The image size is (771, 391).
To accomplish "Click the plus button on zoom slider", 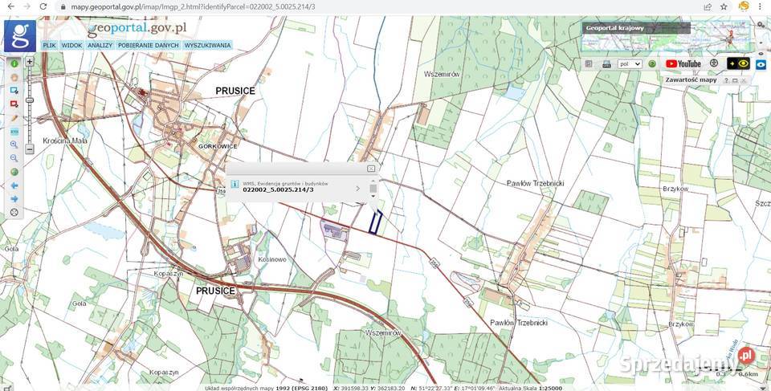I will click(30, 62).
